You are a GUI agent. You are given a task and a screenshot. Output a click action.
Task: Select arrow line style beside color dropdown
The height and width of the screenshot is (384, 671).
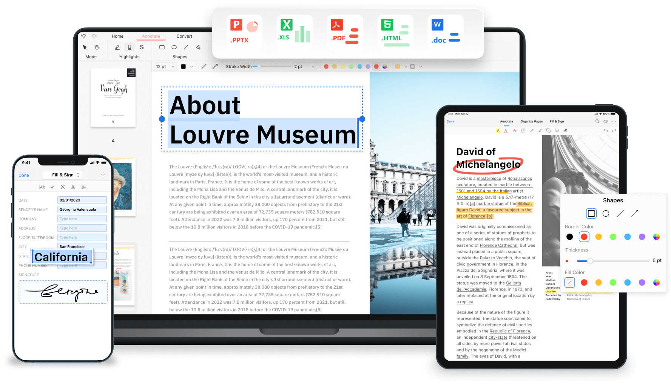tap(215, 67)
